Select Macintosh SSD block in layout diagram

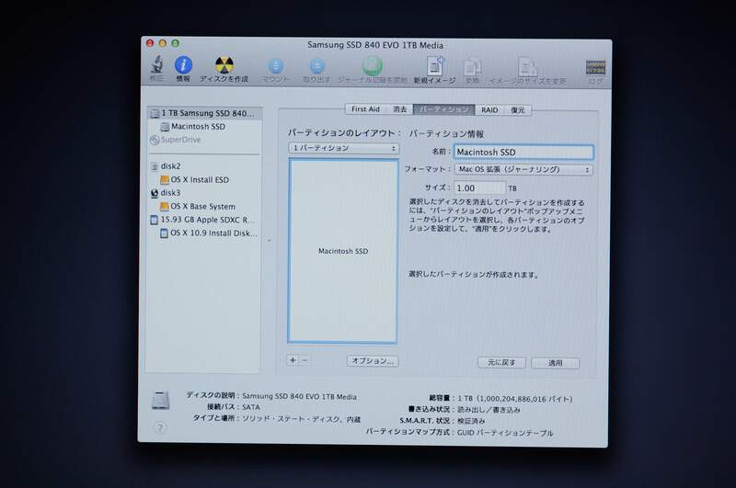pyautogui.click(x=343, y=251)
